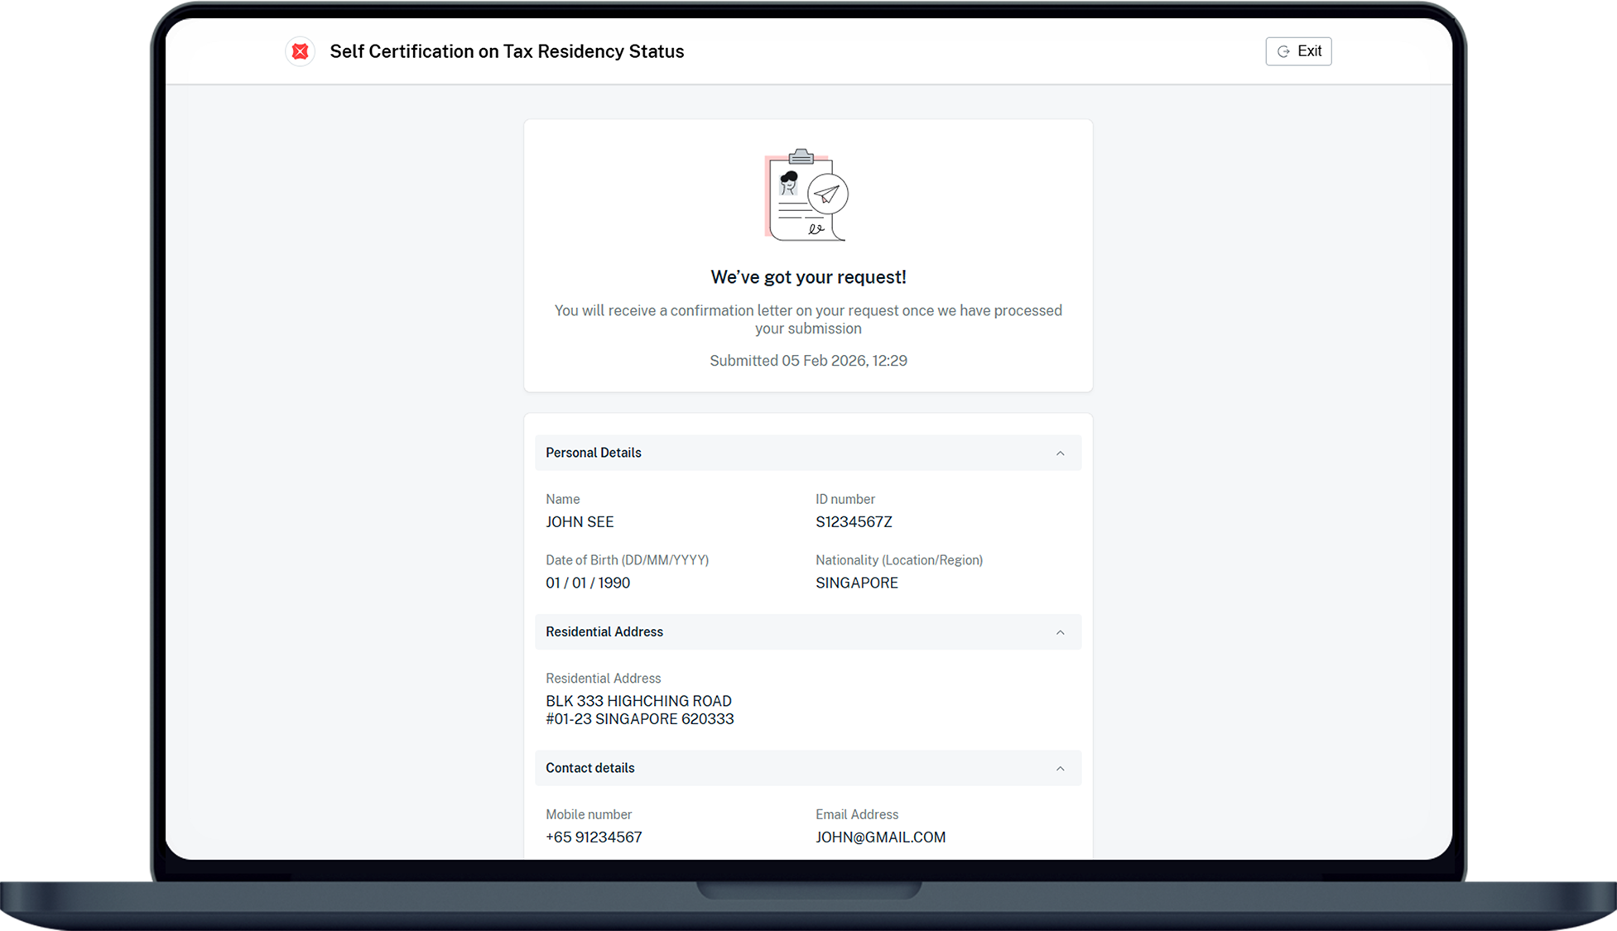Click the email JOHN@GMAIL.COM
The height and width of the screenshot is (931, 1617).
pos(879,837)
